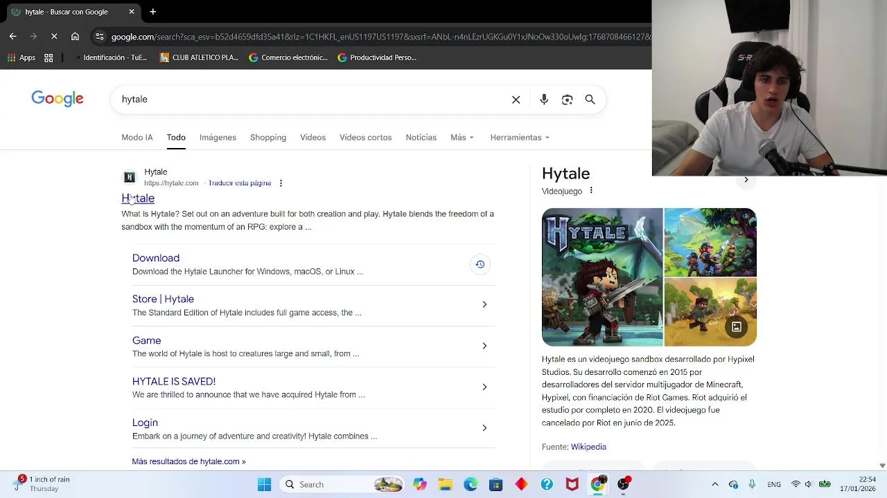The height and width of the screenshot is (498, 887).
Task: Expand the HYTALE IS SAVED! sitelink arrow
Action: click(484, 387)
